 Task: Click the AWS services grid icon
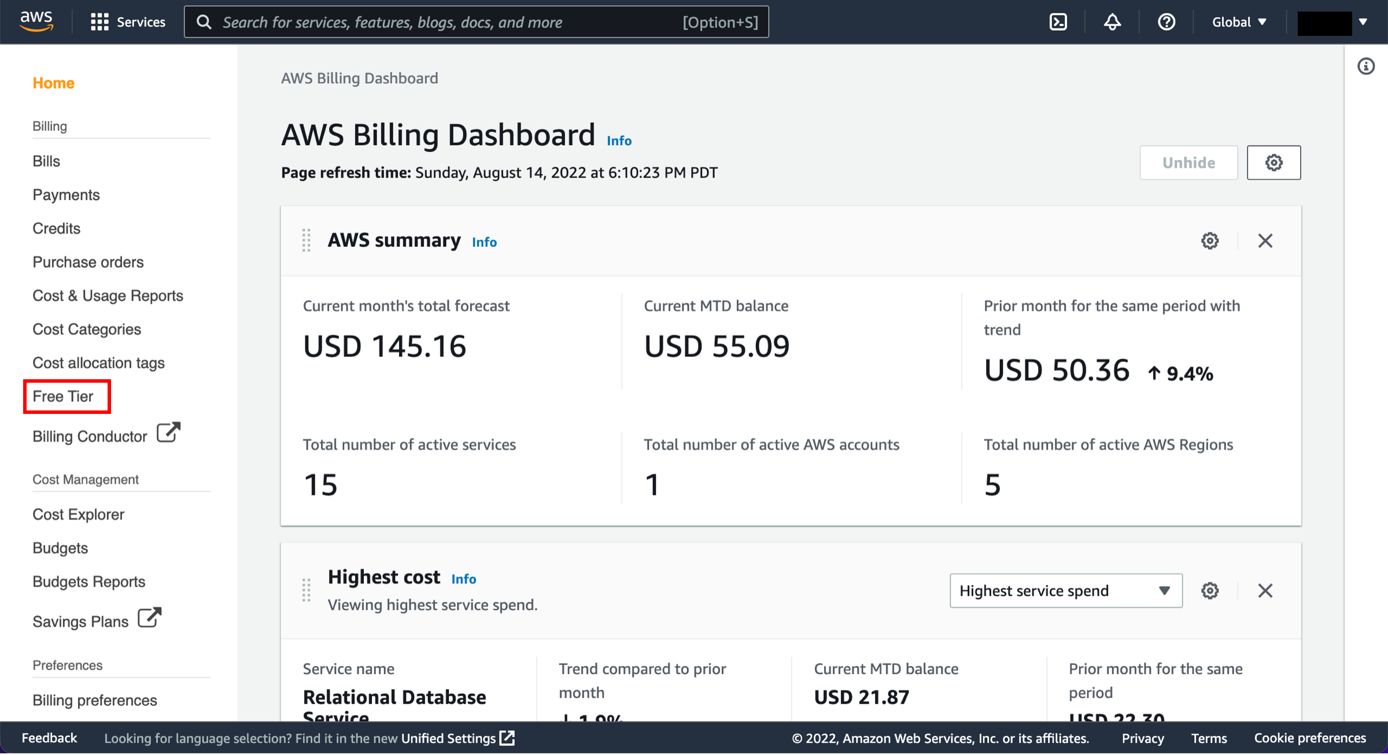pos(98,21)
